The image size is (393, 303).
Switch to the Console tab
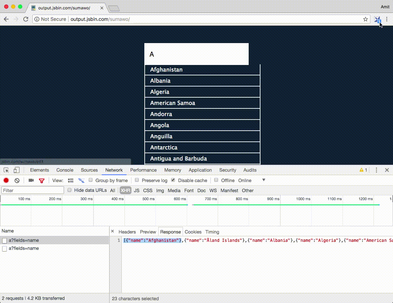point(65,170)
